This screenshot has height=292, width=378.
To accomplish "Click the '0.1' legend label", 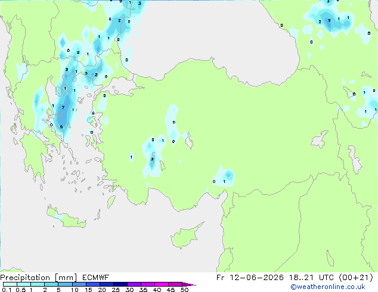I will pos(6,290).
